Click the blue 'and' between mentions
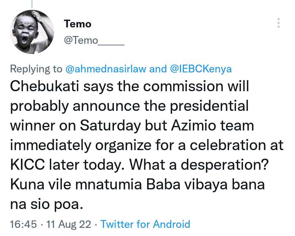 158,69
